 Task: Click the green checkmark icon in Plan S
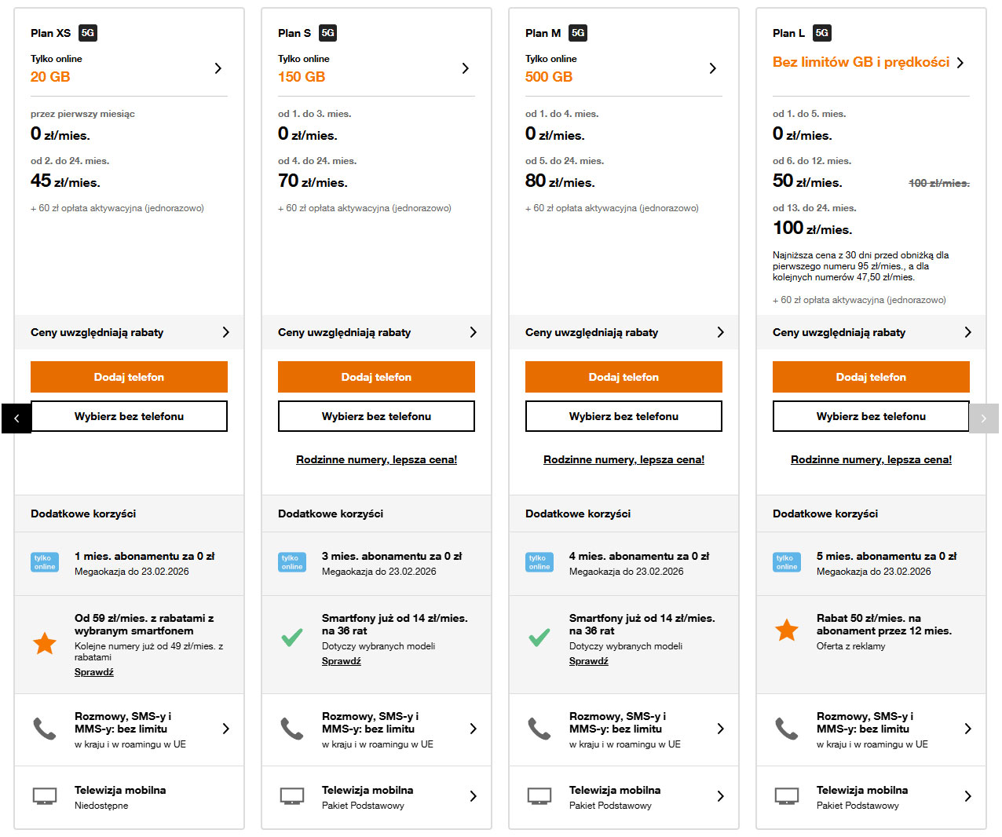pyautogui.click(x=292, y=638)
